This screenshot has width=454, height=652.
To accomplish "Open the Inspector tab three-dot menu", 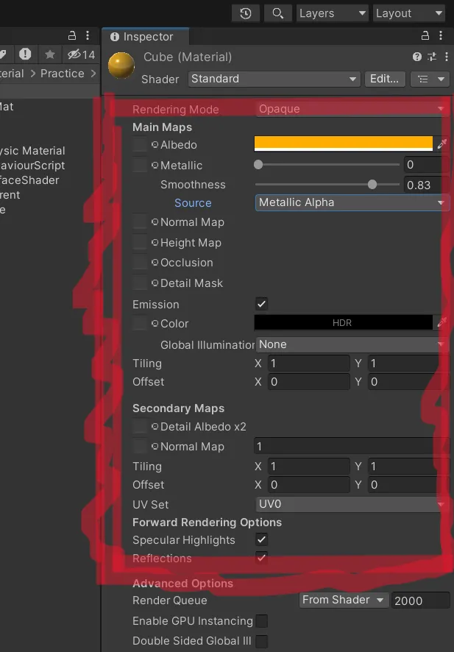I will [441, 36].
